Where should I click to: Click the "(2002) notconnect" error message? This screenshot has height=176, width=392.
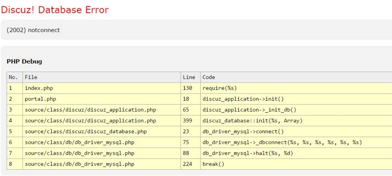click(34, 30)
